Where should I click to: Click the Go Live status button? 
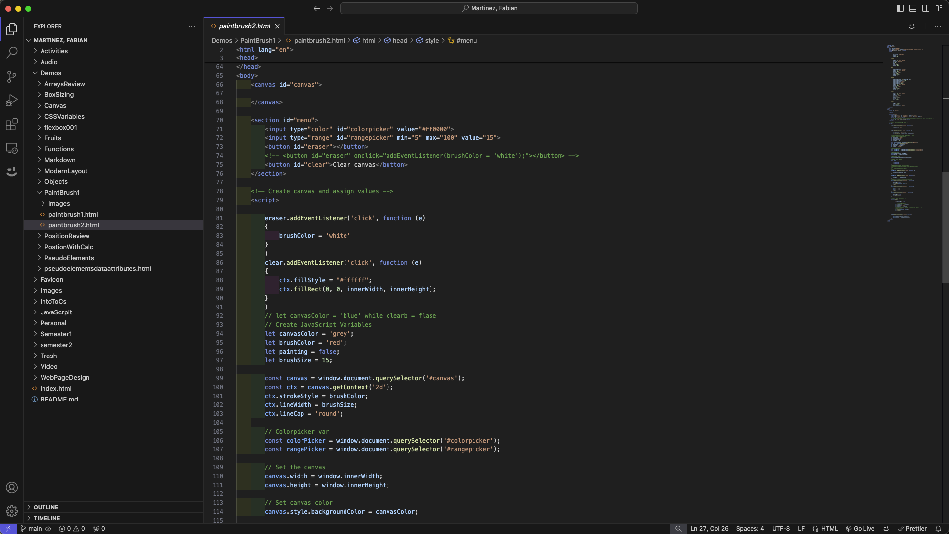860,529
